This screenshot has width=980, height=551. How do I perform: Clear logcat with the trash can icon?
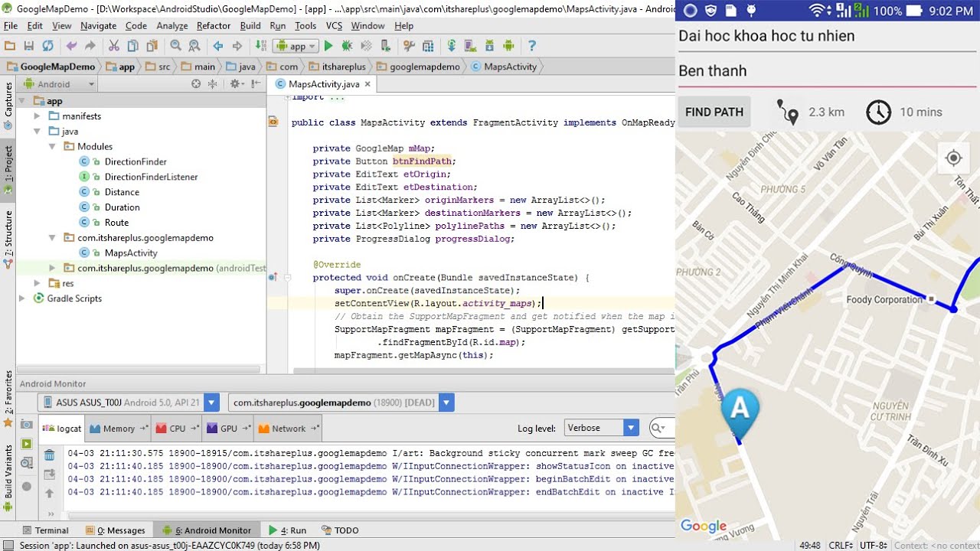pos(50,455)
